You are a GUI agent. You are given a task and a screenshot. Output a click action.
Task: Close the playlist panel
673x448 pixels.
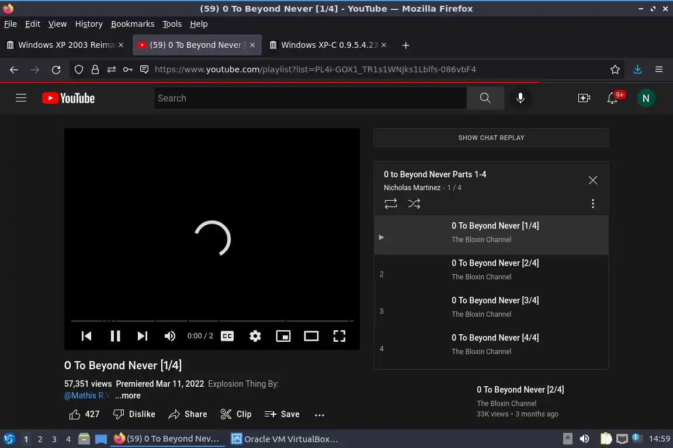point(593,180)
